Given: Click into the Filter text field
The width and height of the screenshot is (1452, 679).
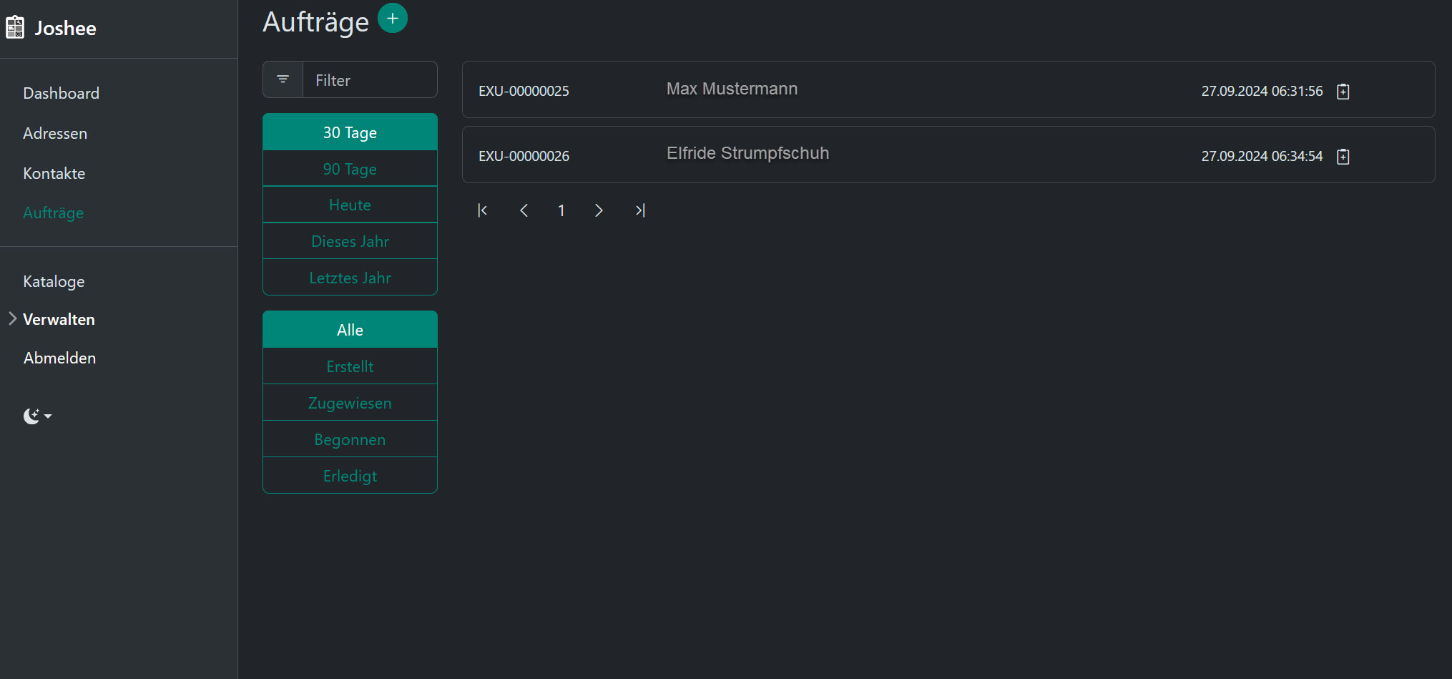Looking at the screenshot, I should point(370,79).
